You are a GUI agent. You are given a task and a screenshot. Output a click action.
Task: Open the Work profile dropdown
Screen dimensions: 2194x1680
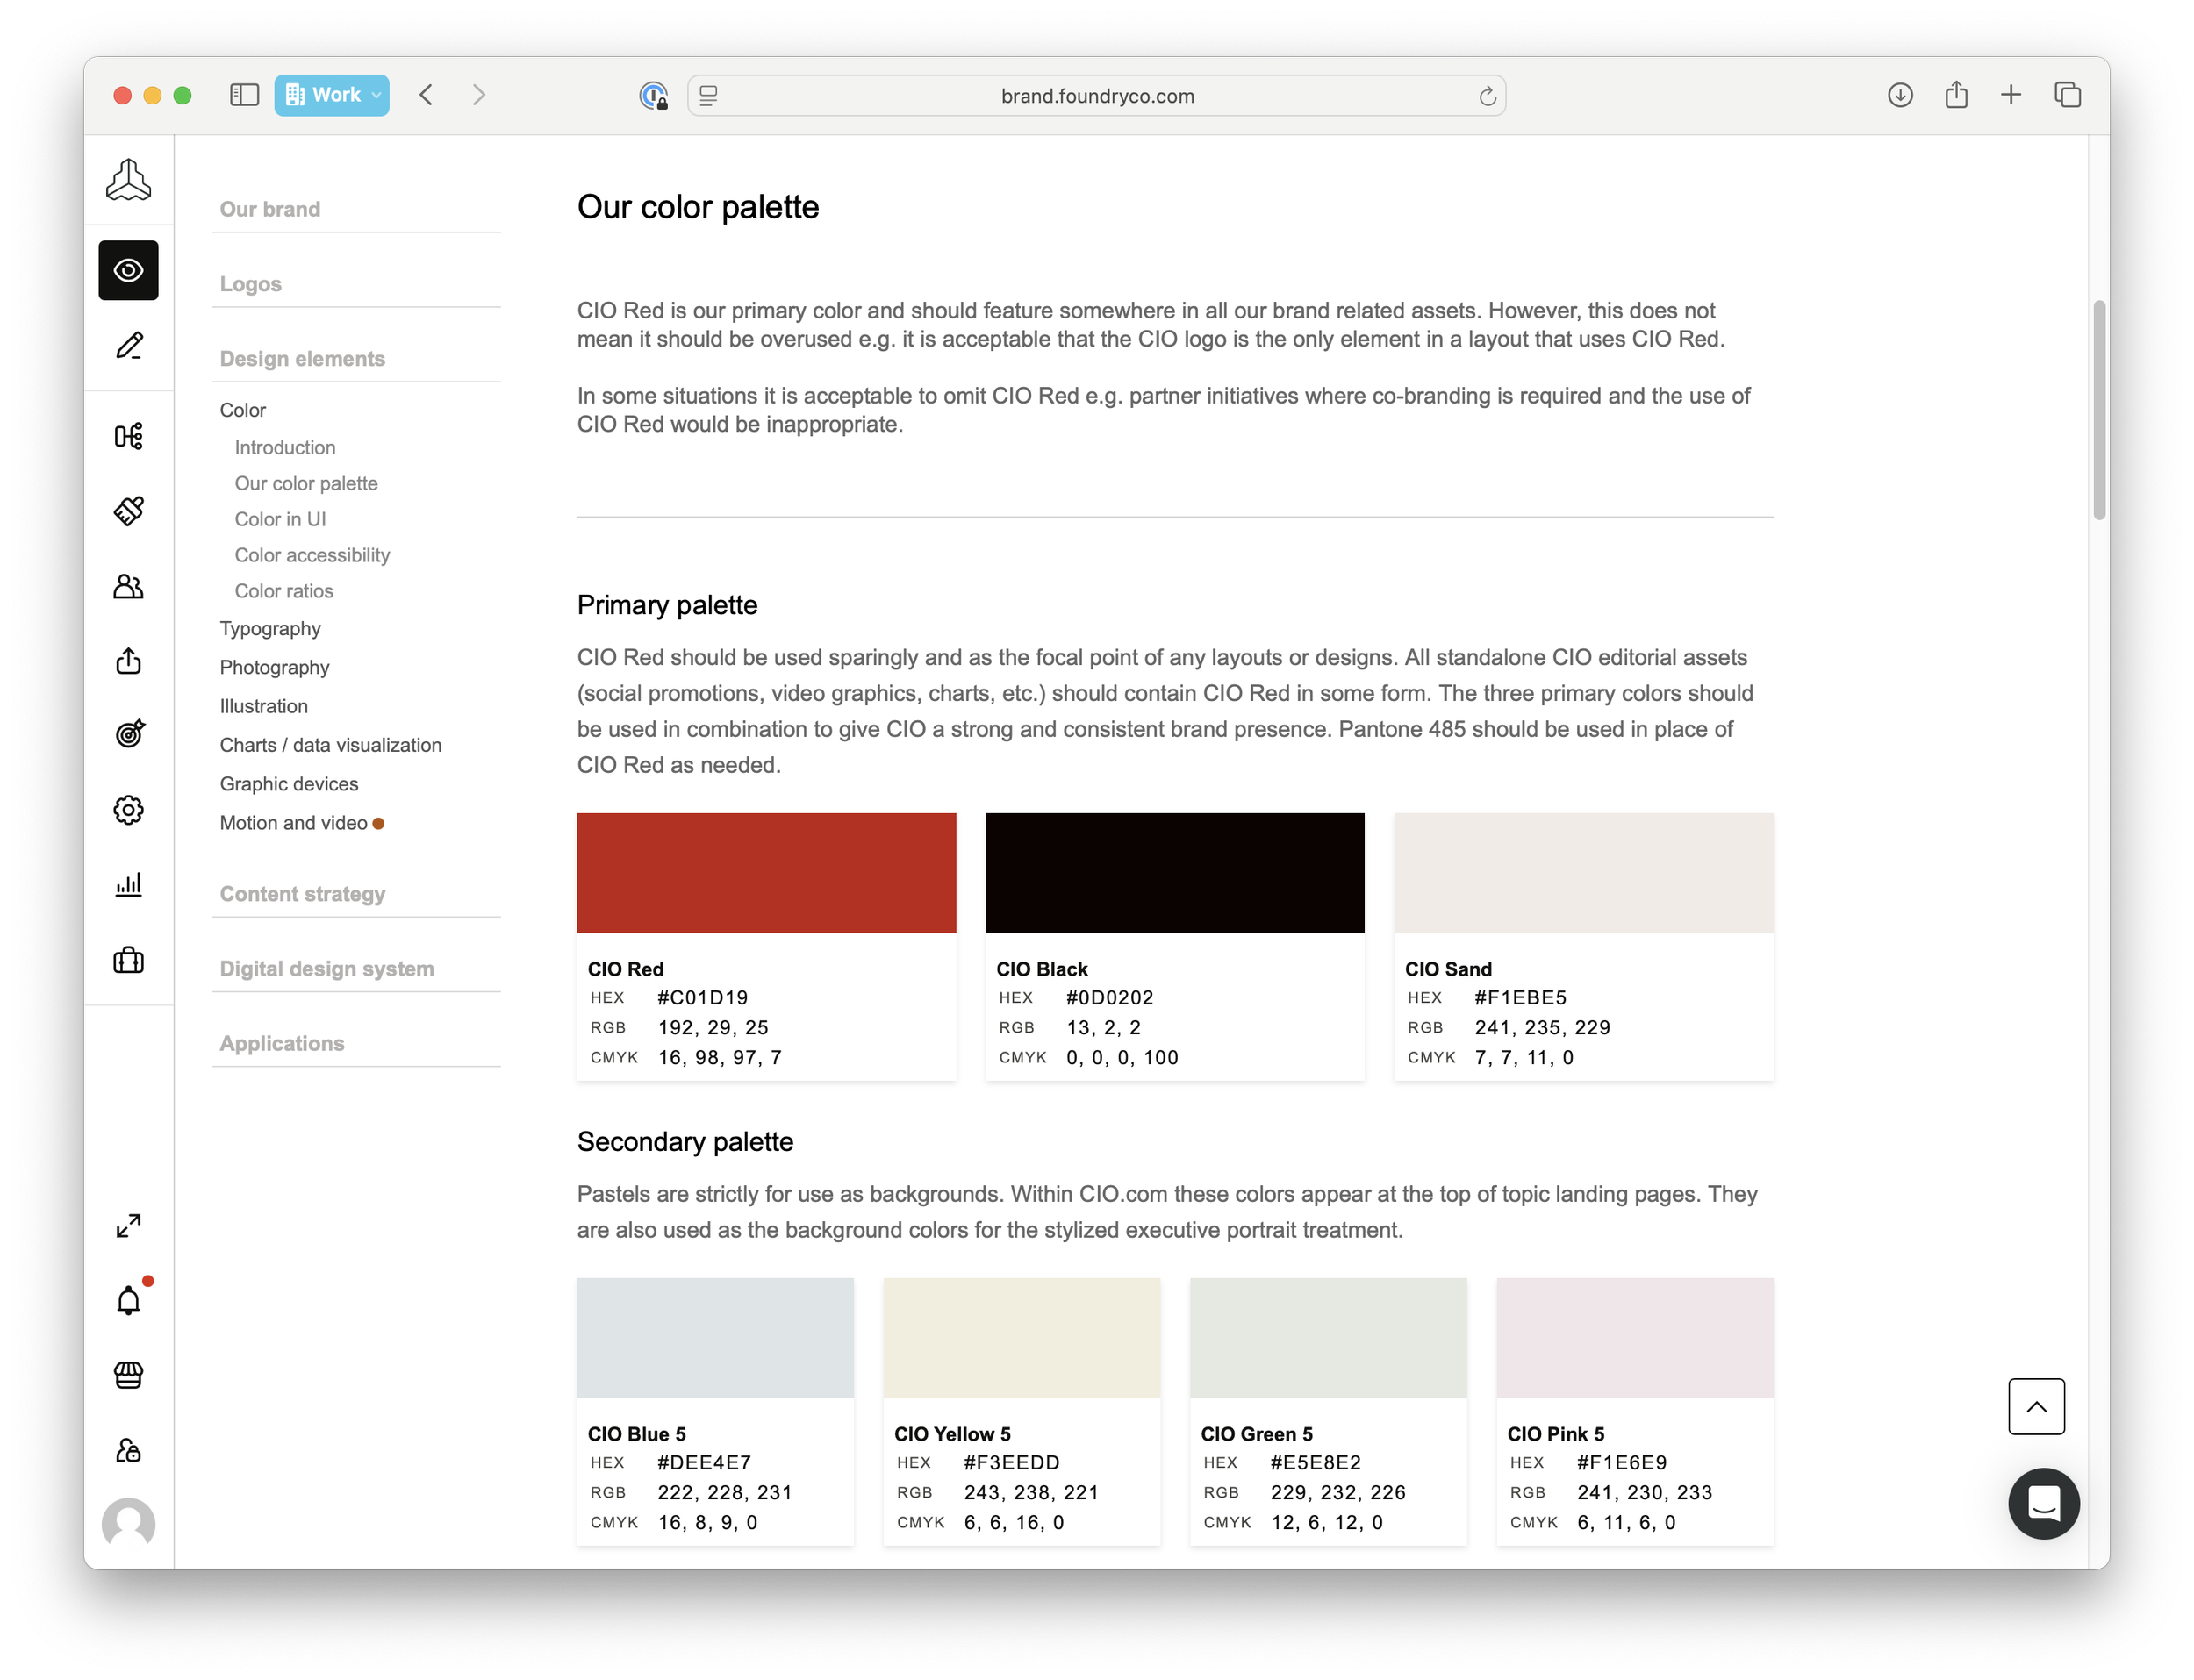pyautogui.click(x=332, y=95)
